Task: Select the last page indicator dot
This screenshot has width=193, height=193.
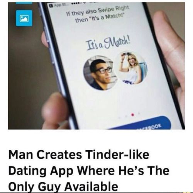Action: pos(139,113)
